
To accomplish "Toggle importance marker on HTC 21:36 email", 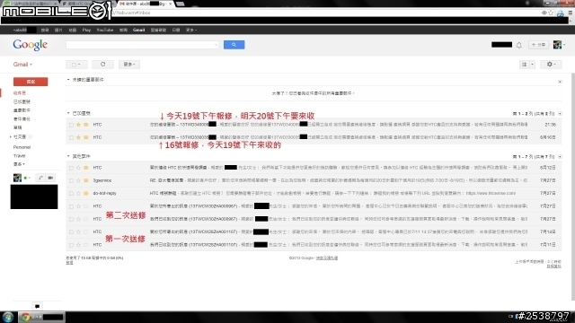I will [x=86, y=125].
